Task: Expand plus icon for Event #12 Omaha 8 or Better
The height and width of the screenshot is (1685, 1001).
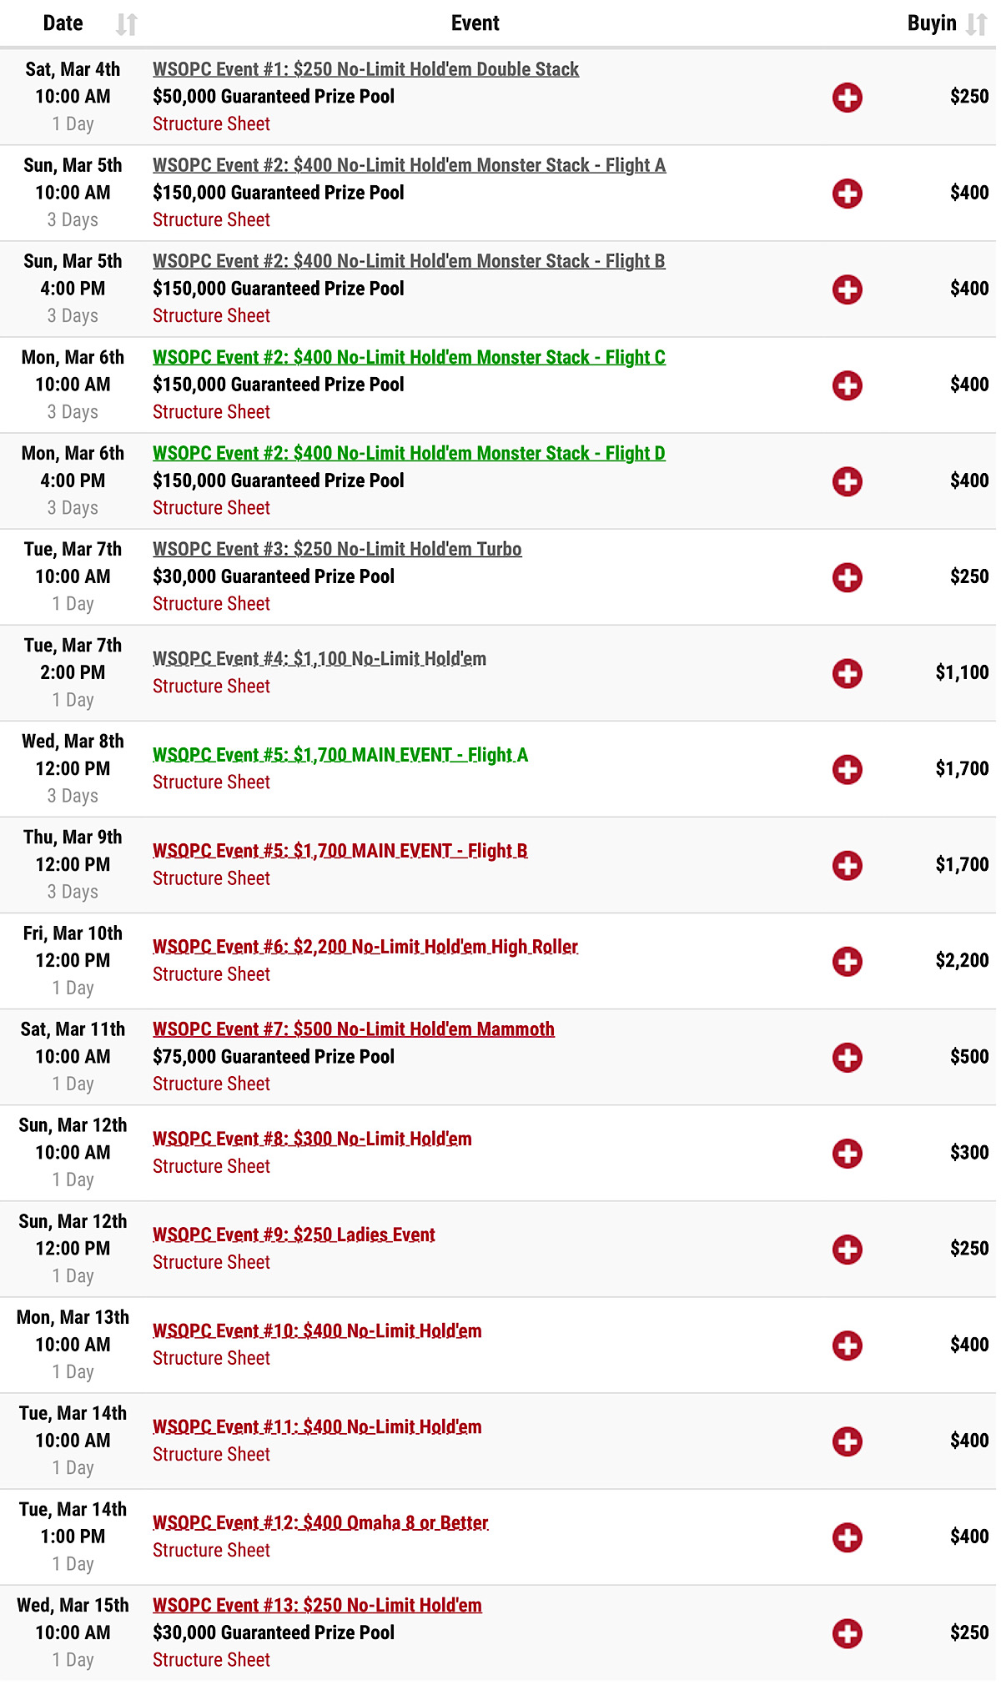Action: (847, 1537)
